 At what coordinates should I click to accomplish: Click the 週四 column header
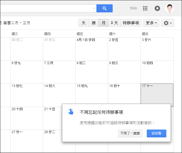point(47,34)
